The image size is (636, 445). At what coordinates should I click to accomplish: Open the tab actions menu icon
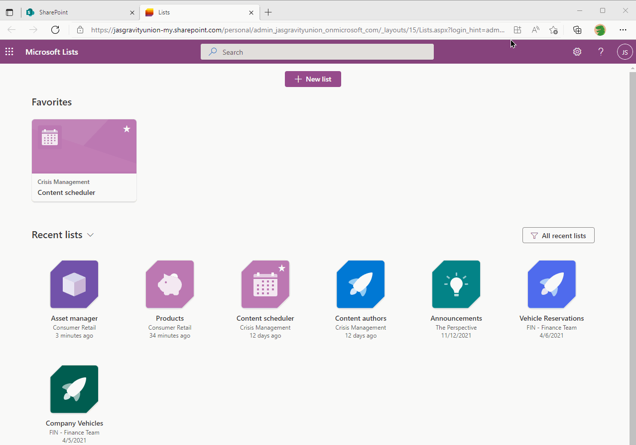(x=9, y=12)
